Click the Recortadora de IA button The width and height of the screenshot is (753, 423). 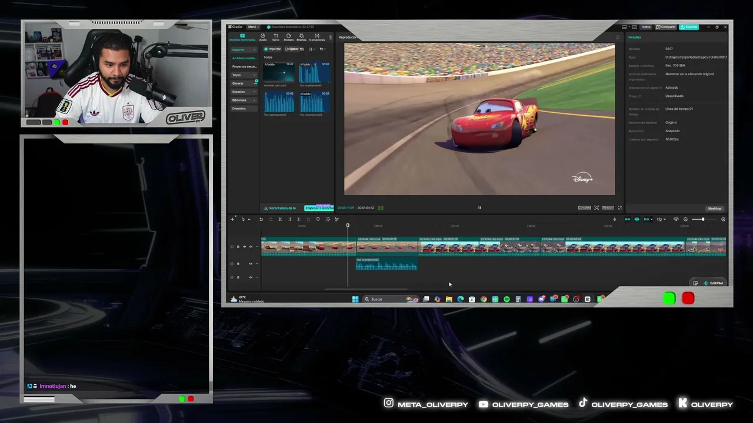tap(281, 208)
